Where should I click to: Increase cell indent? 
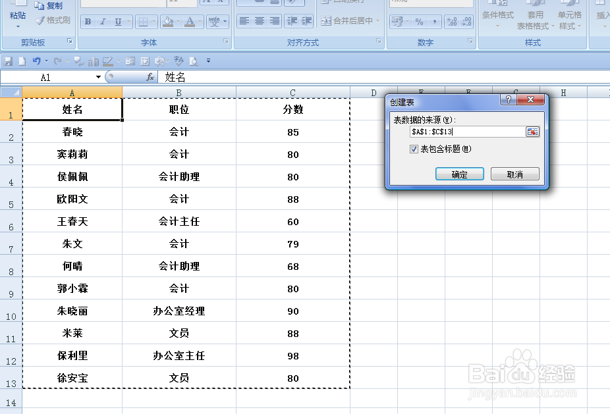tap(306, 20)
